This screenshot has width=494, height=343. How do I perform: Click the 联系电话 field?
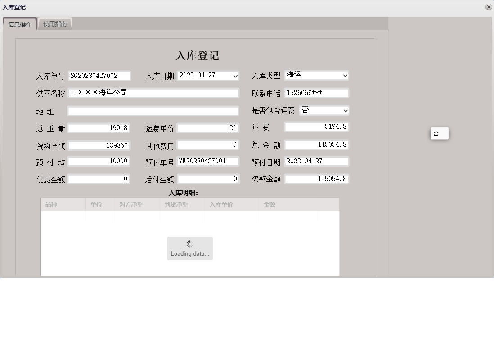coord(317,93)
